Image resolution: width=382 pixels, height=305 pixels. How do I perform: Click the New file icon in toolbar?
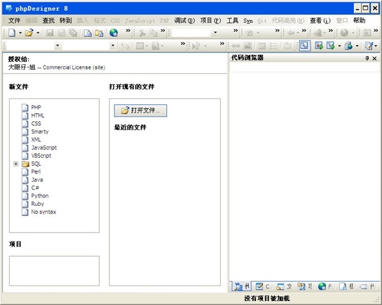[x=12, y=32]
